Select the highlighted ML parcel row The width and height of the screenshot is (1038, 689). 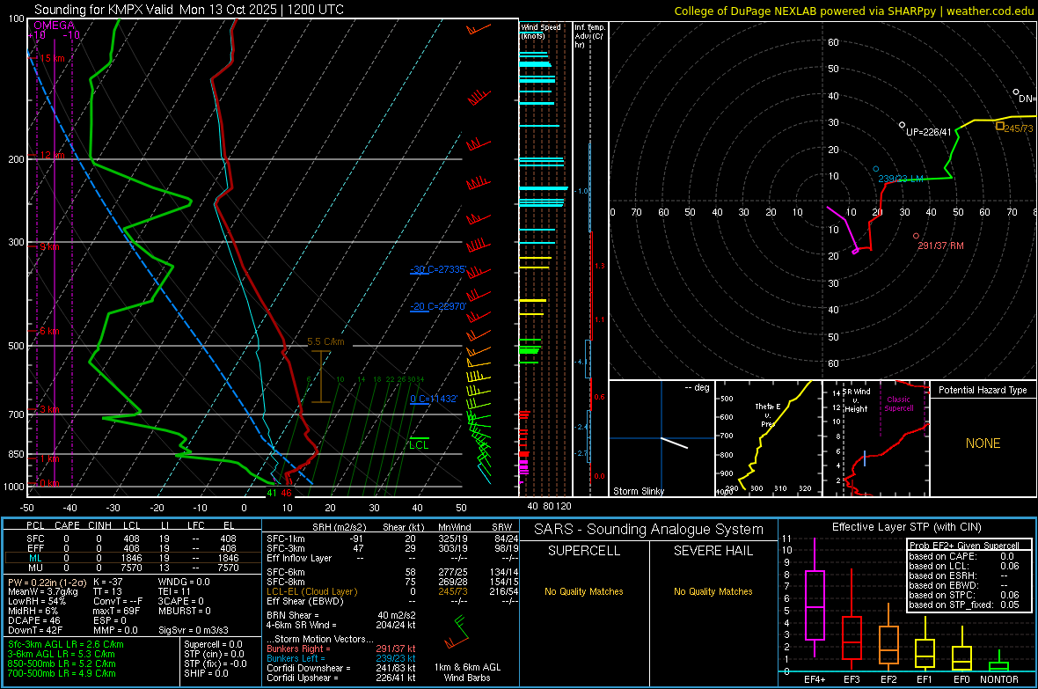coord(133,558)
